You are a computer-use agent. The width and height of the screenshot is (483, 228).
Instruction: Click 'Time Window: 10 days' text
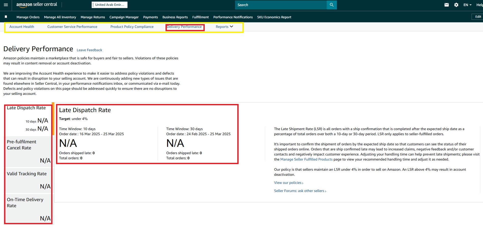point(77,129)
